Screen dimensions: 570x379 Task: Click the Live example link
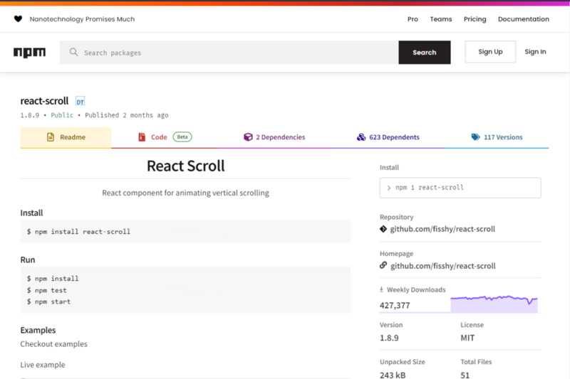(43, 365)
